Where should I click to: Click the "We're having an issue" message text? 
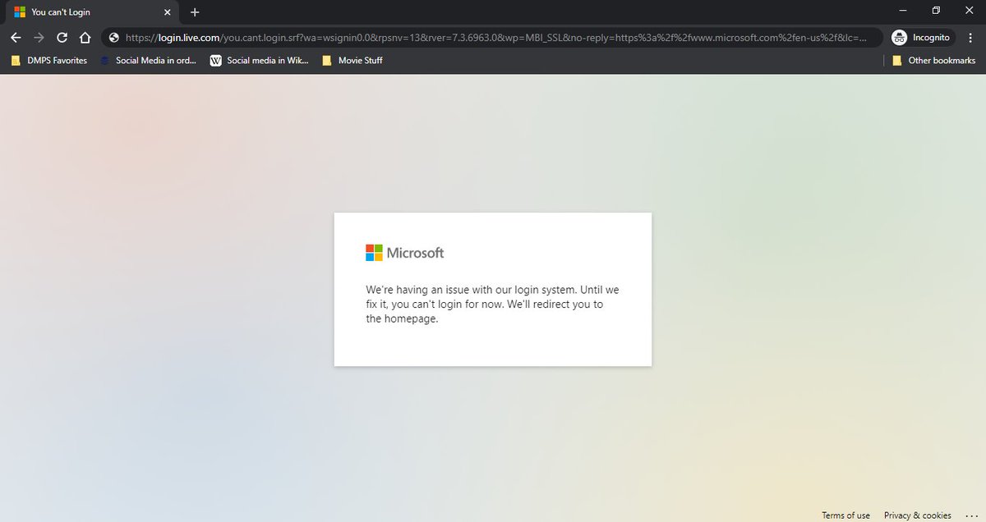tap(492, 304)
